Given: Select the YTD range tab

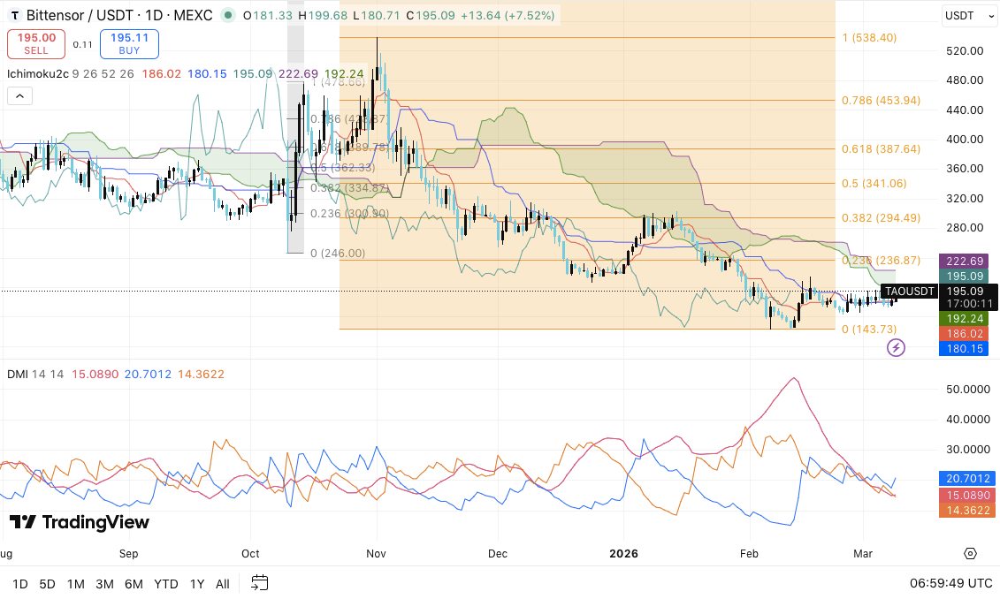Looking at the screenshot, I should [165, 584].
